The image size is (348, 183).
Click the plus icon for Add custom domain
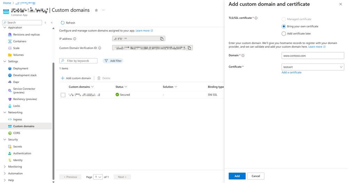(63, 78)
